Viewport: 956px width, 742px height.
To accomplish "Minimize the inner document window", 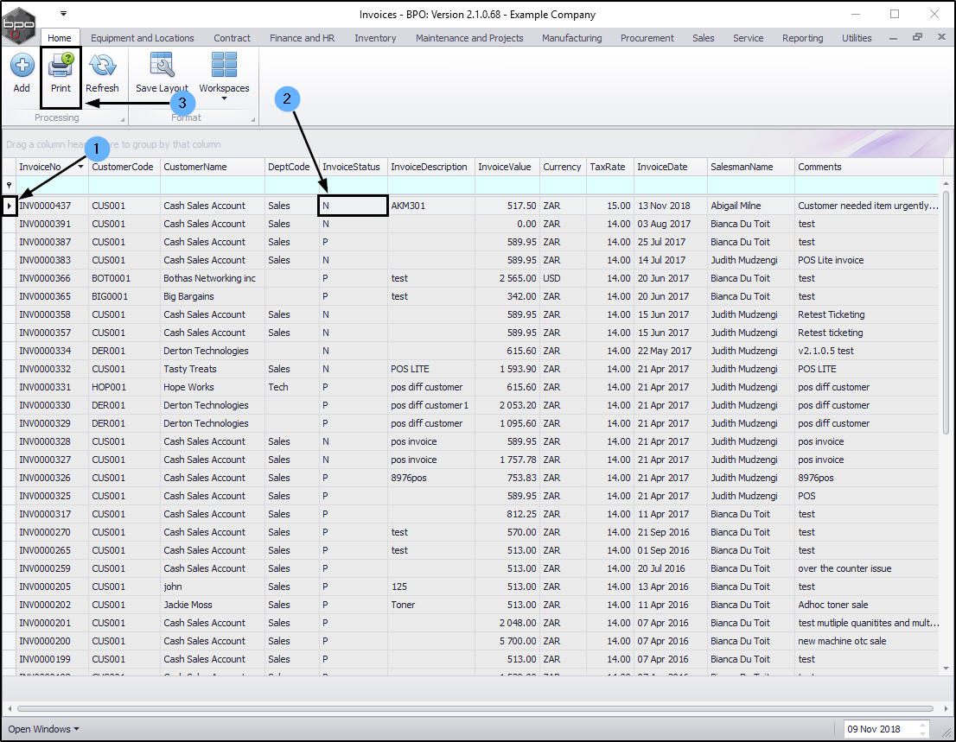I will tap(893, 38).
